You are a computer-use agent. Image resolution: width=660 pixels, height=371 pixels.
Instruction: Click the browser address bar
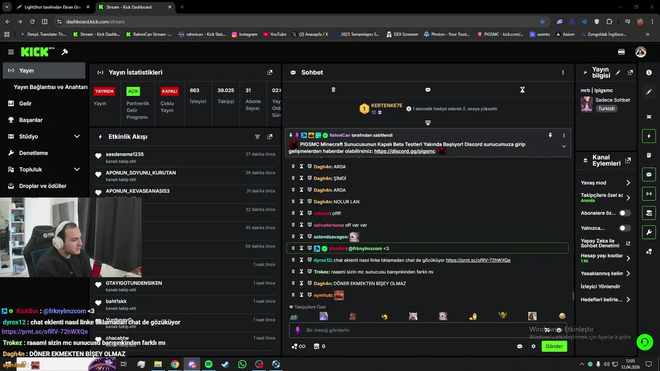point(299,22)
